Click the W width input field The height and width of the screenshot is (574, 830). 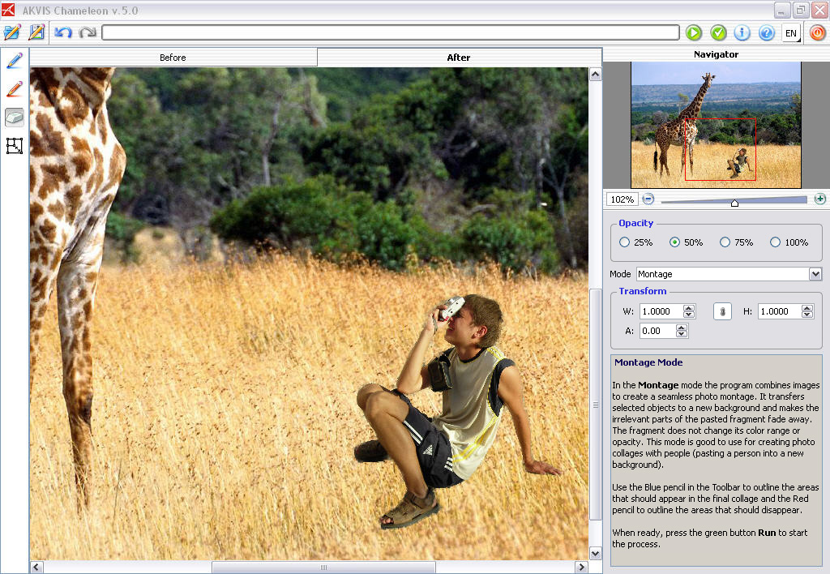click(x=661, y=311)
